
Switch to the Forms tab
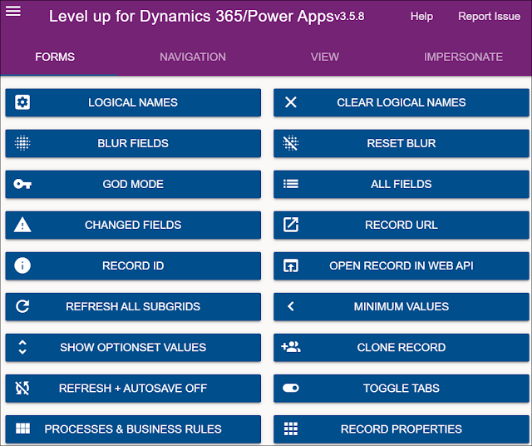pos(55,57)
